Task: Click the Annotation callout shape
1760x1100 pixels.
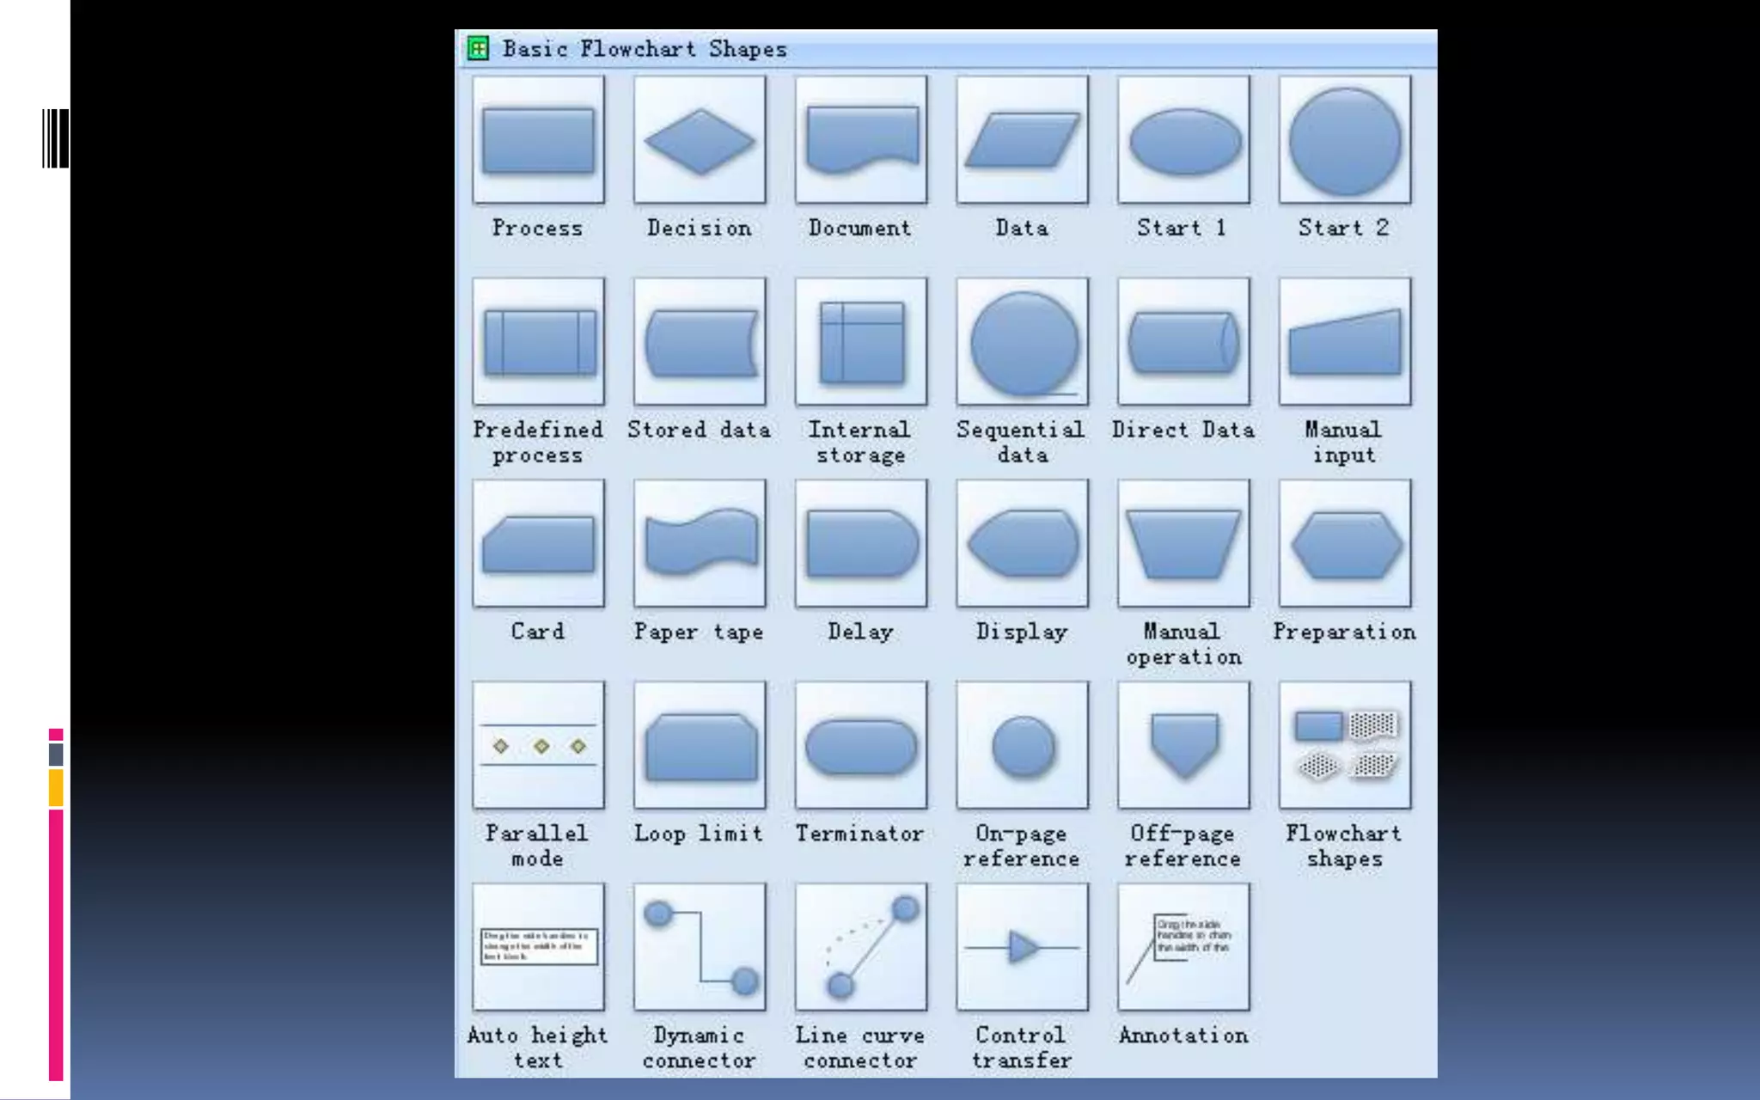Action: (1183, 947)
